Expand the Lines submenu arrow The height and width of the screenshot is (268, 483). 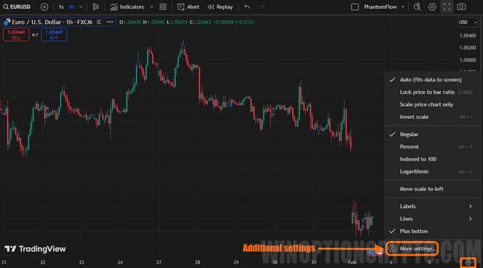pyautogui.click(x=470, y=219)
